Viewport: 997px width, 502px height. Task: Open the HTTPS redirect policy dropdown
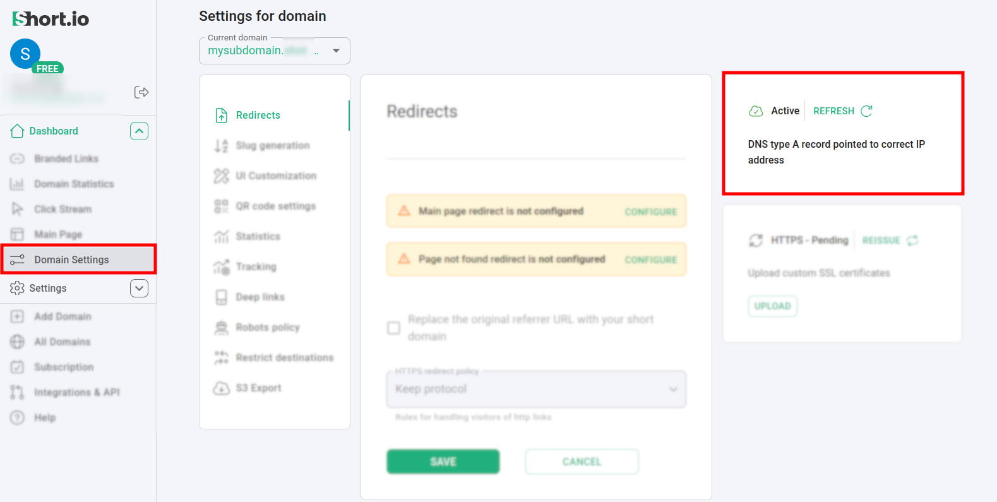point(535,389)
